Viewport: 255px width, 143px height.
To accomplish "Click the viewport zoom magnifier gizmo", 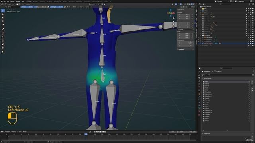I will (173, 19).
